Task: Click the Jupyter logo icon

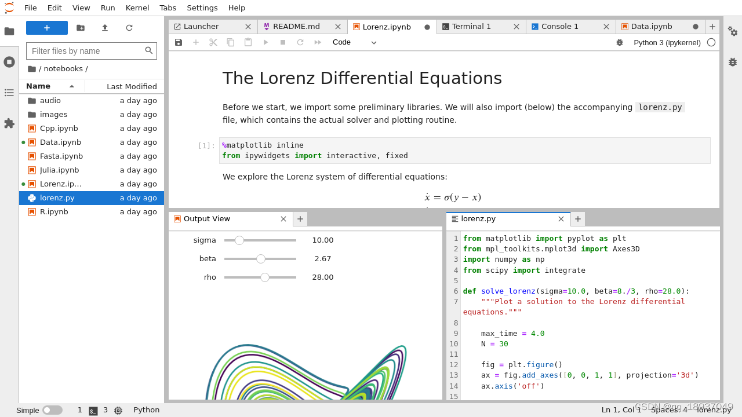Action: 9,8
